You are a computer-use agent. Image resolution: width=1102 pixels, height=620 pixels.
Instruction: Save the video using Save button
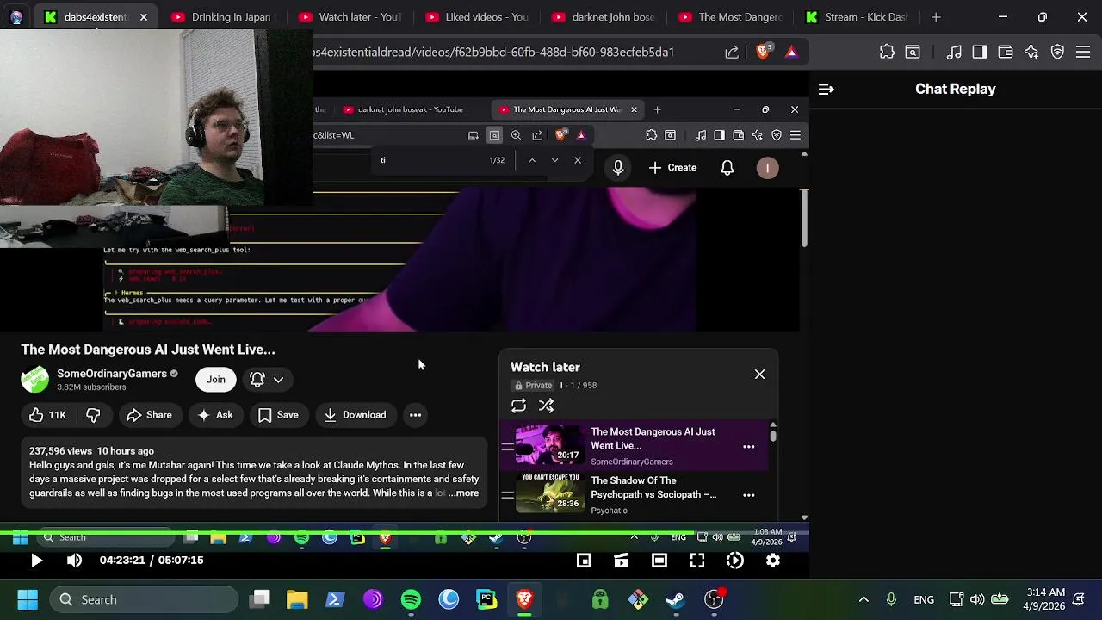[x=278, y=415]
